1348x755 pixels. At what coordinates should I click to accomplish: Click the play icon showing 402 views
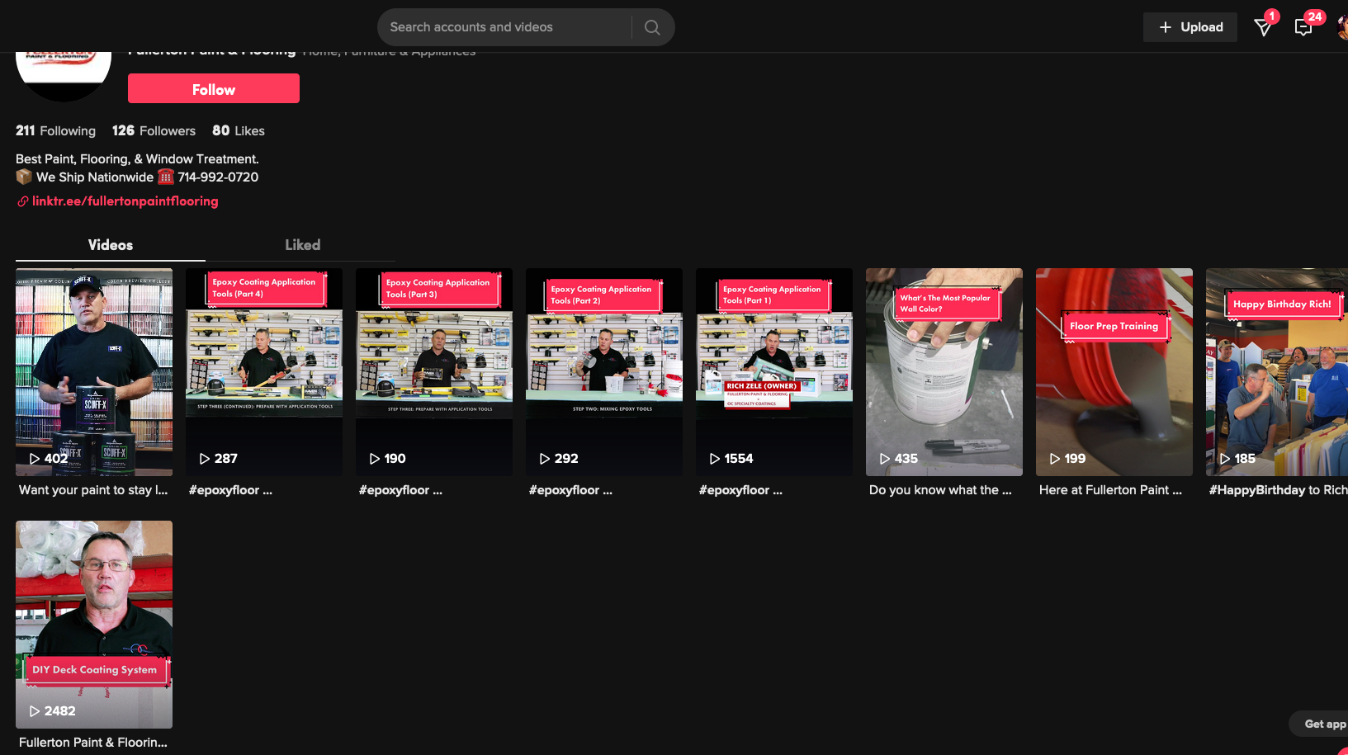click(x=35, y=459)
